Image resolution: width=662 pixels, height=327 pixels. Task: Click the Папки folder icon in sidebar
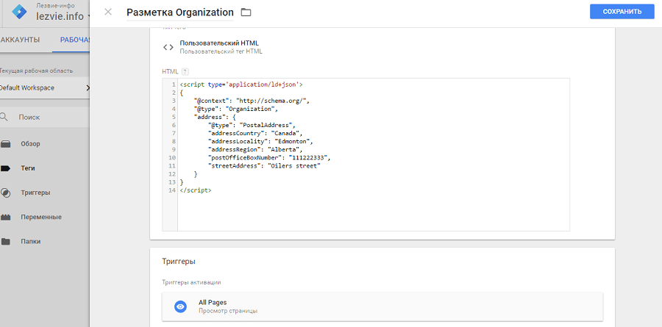point(6,241)
